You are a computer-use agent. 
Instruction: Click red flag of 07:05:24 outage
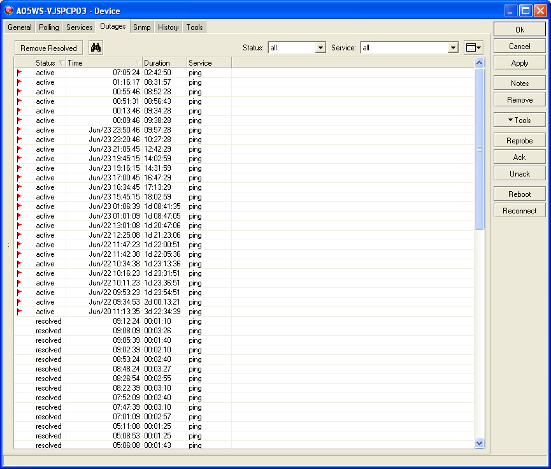pyautogui.click(x=19, y=73)
